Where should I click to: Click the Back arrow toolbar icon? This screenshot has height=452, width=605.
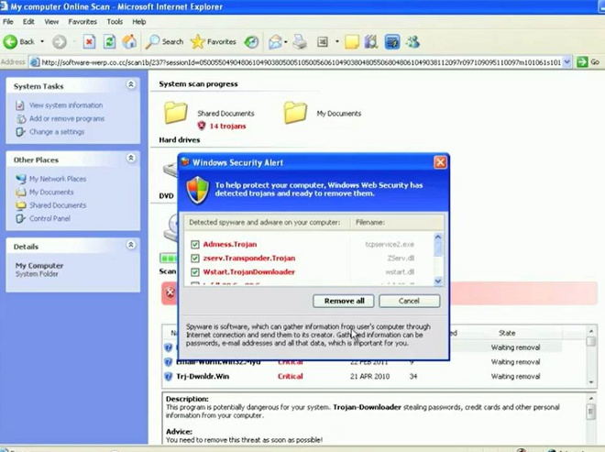[x=10, y=41]
